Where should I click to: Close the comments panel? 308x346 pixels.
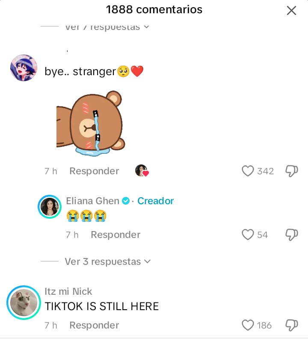291,10
